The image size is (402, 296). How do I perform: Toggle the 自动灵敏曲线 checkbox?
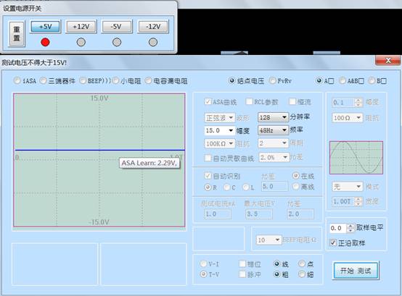208,158
